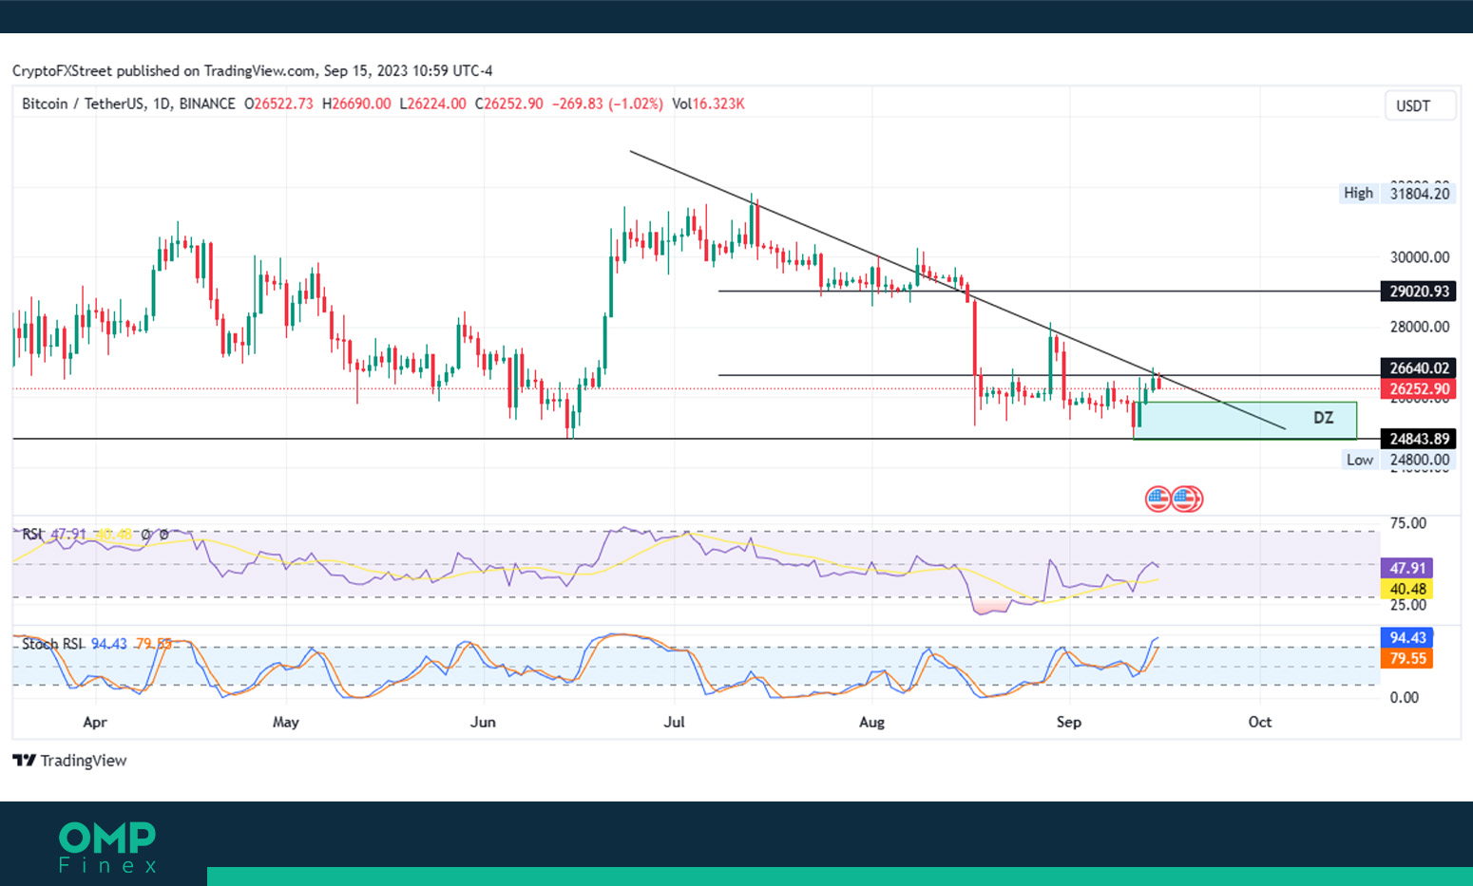Screen dimensions: 1473x886
Task: Click the Jun label on time axis
Action: coord(483,722)
